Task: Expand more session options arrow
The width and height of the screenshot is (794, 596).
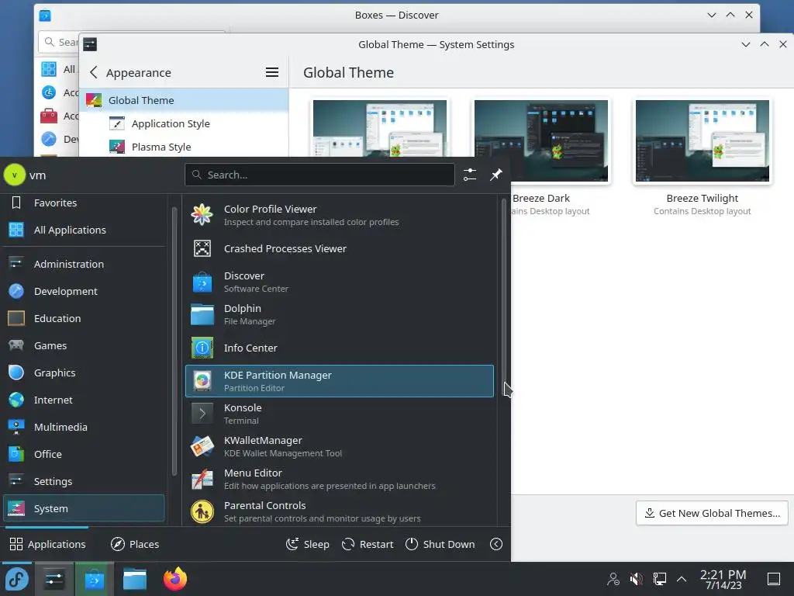Action: (496, 544)
